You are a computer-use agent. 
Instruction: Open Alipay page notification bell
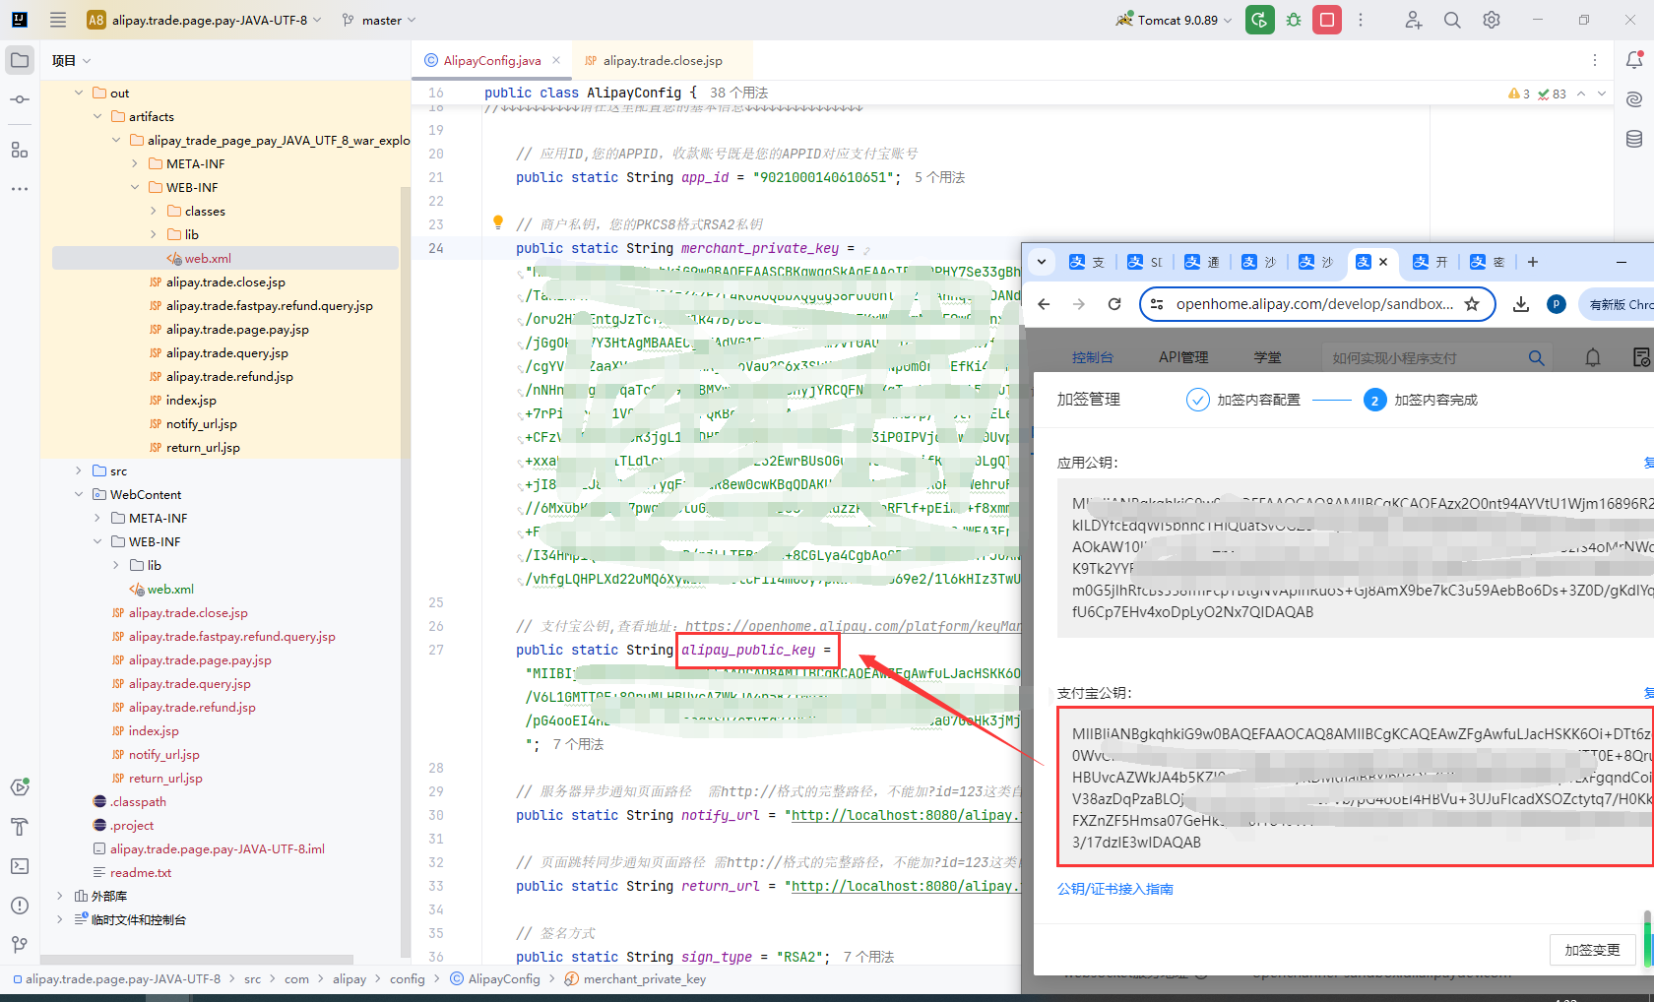tap(1593, 358)
